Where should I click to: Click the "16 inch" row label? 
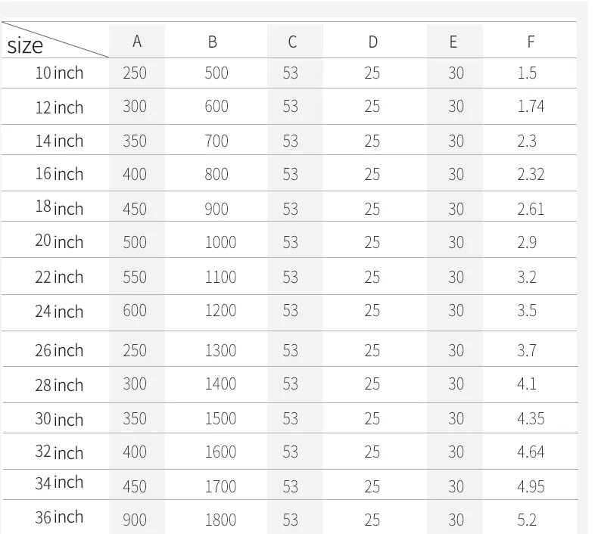(x=59, y=174)
